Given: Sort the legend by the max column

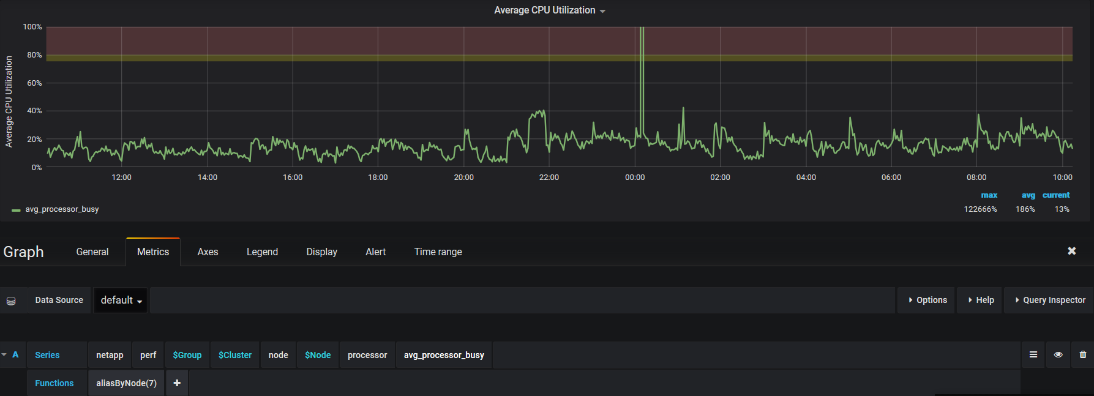Looking at the screenshot, I should [x=989, y=195].
